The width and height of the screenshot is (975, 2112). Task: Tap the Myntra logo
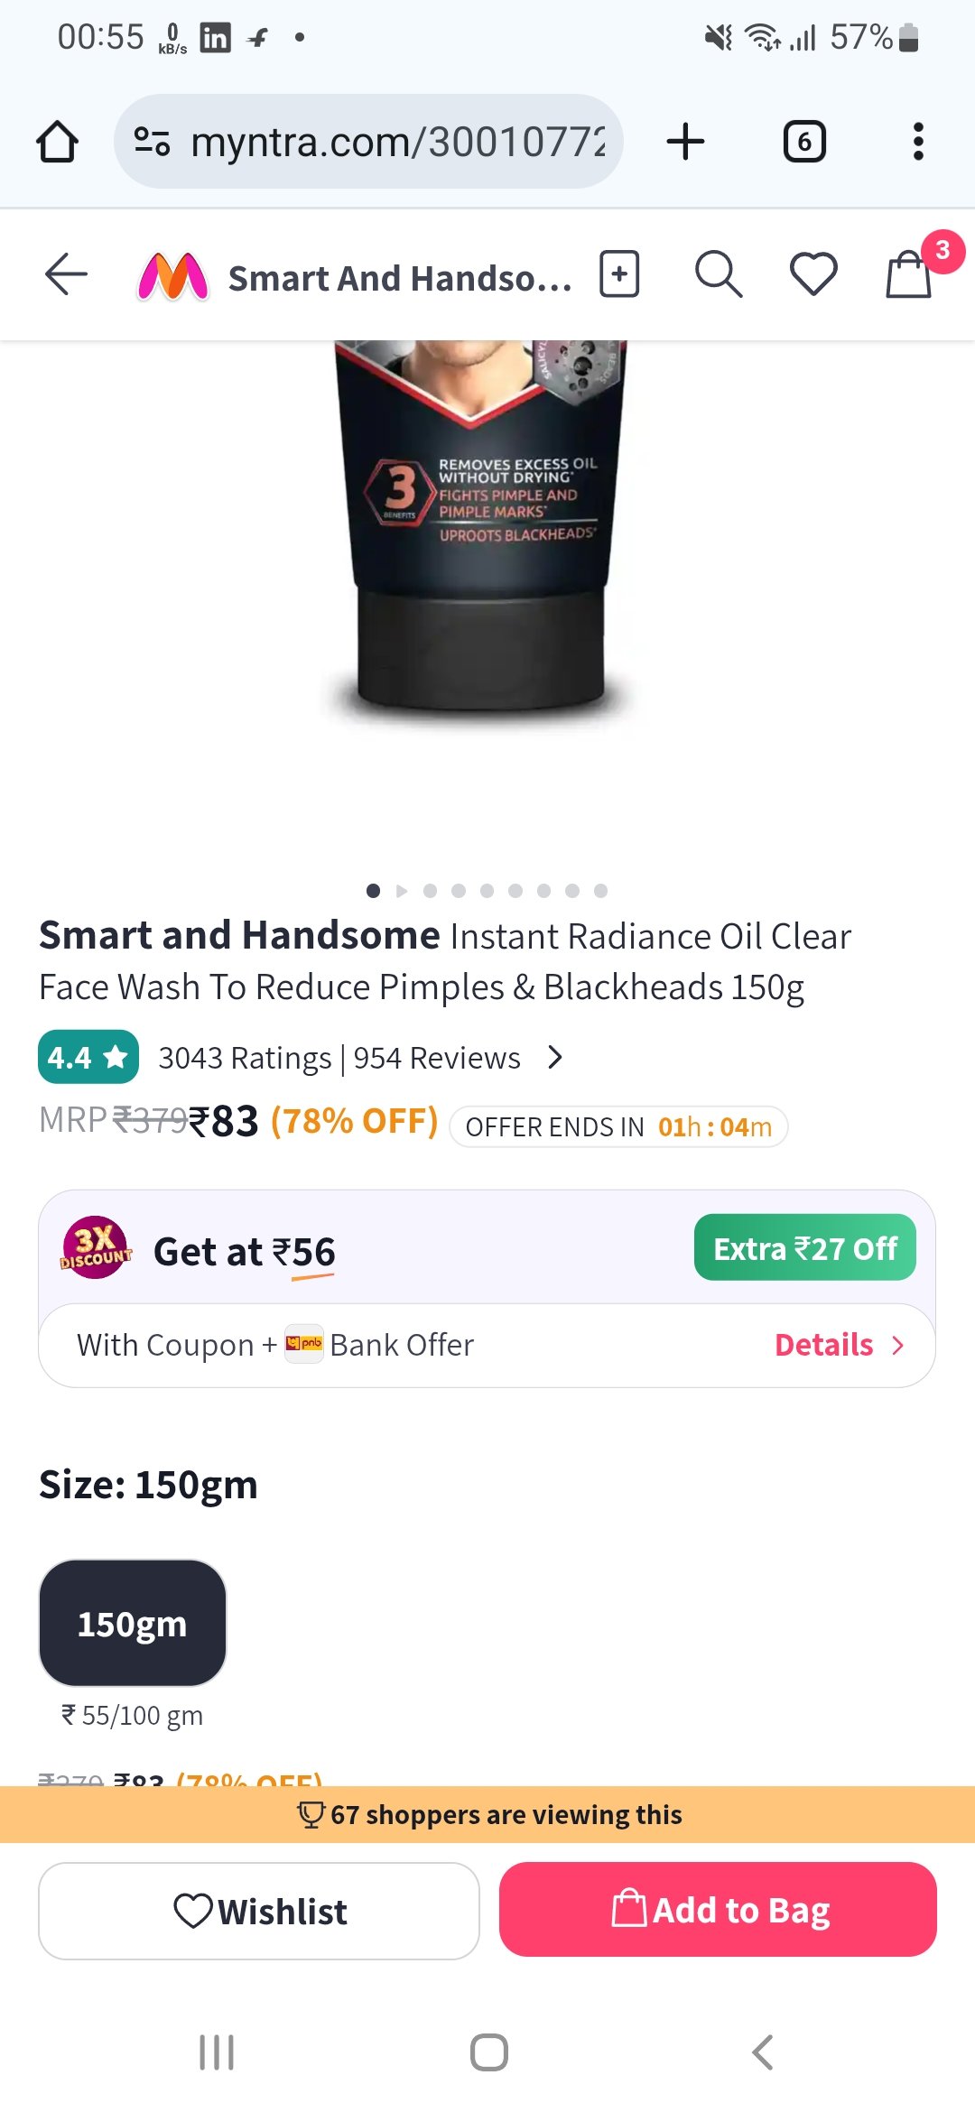[172, 276]
